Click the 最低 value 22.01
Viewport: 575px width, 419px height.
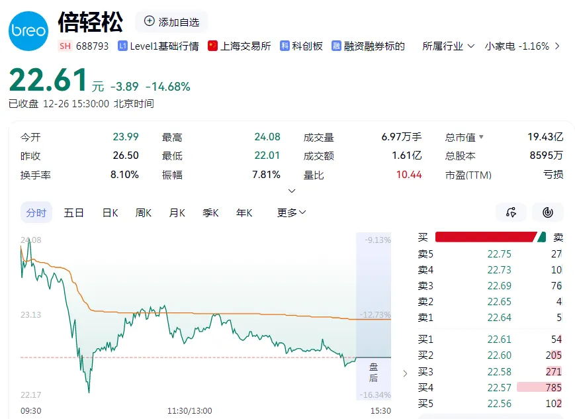267,156
